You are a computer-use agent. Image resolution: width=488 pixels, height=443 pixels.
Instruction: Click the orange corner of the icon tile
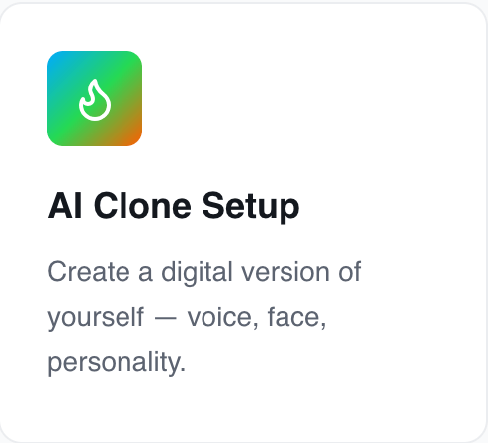(134, 138)
